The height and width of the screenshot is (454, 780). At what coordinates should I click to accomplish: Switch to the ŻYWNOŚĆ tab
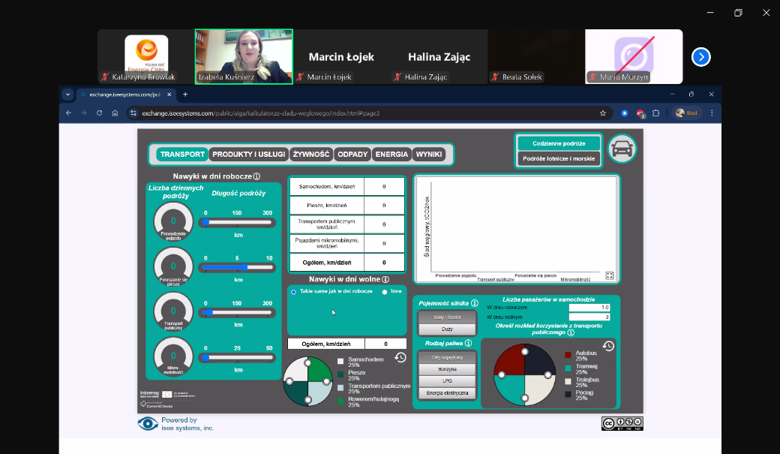click(311, 155)
